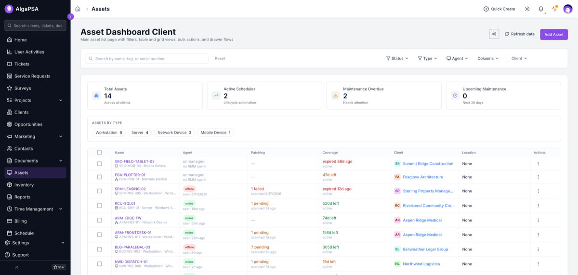The width and height of the screenshot is (578, 275).
Task: Check the RCU-SQL01 row checkbox
Action: click(100, 206)
